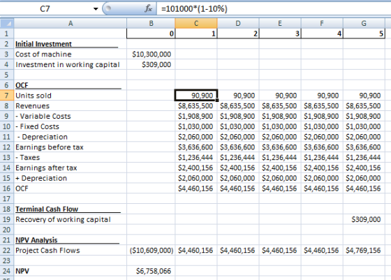Viewport: 391px width, 280px height.
Task: Select $2,060,000 in row 15 column F
Action: point(322,178)
